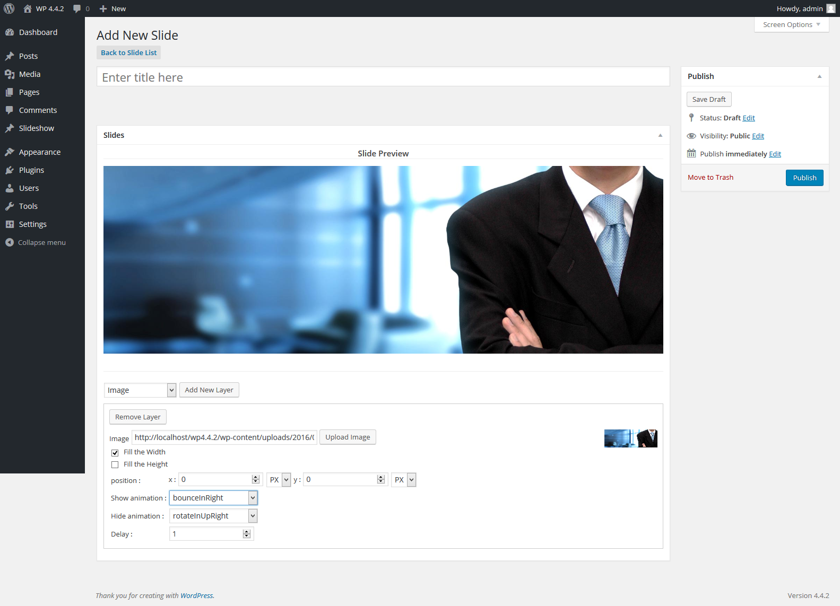This screenshot has width=840, height=606.
Task: Click the WordPress logo in admin bar
Action: (9, 8)
